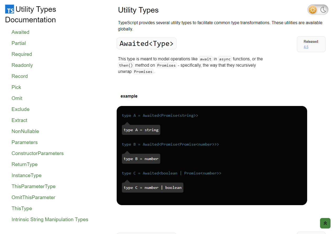
Task: Navigate to the Pick section
Action: tap(16, 87)
